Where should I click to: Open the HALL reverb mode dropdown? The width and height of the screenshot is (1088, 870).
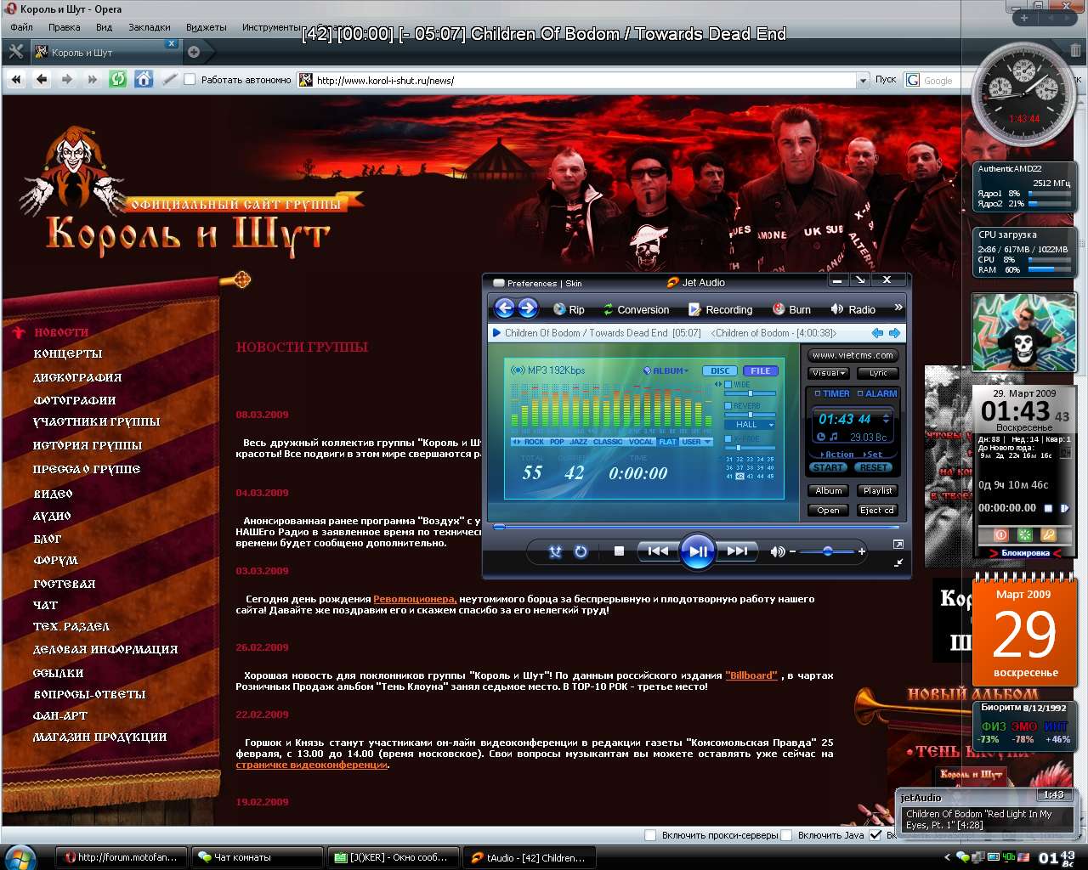pyautogui.click(x=750, y=425)
